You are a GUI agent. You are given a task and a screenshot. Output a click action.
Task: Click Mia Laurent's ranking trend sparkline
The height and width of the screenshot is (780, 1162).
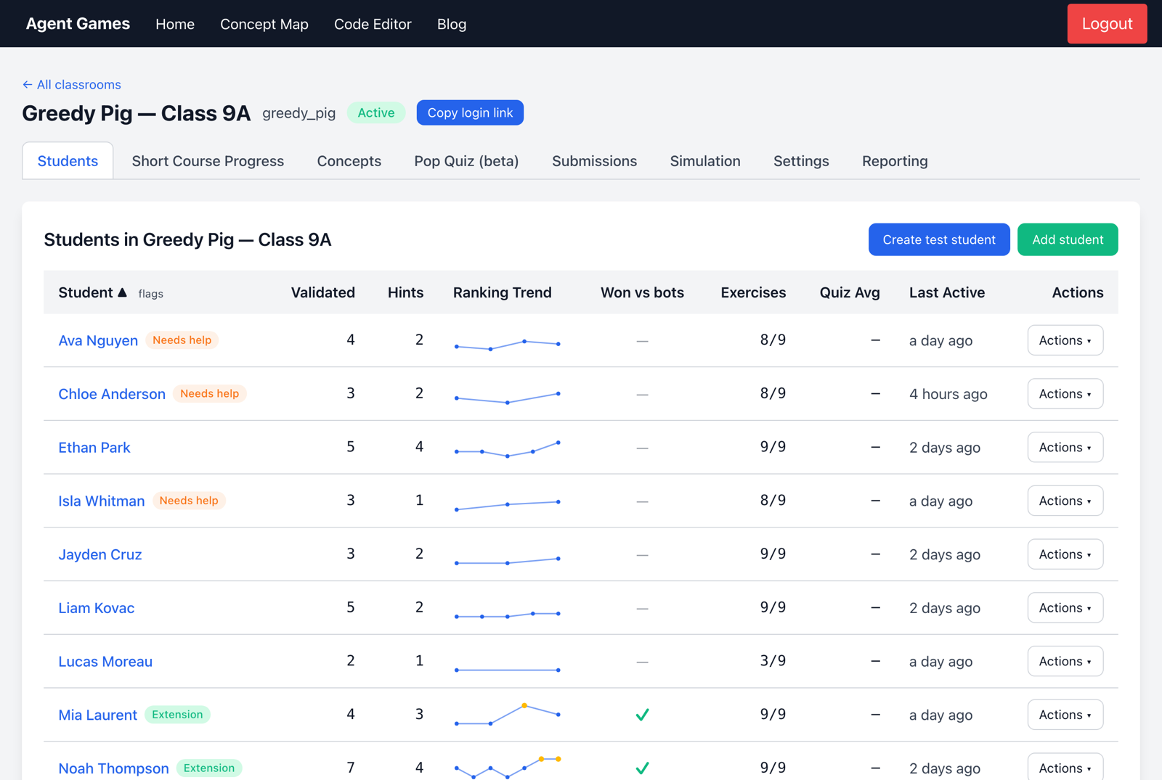point(507,715)
